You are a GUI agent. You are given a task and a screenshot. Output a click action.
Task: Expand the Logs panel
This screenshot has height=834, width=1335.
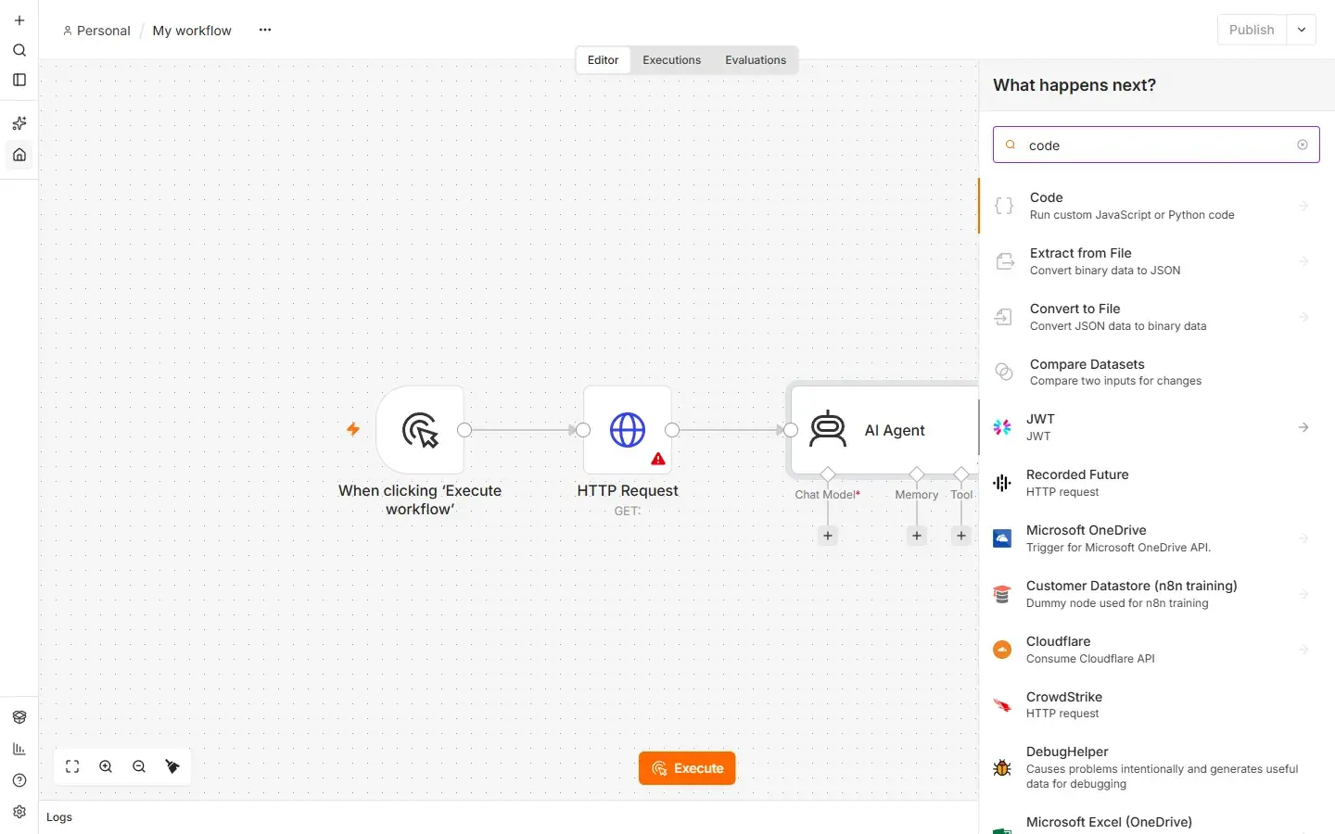click(x=59, y=817)
